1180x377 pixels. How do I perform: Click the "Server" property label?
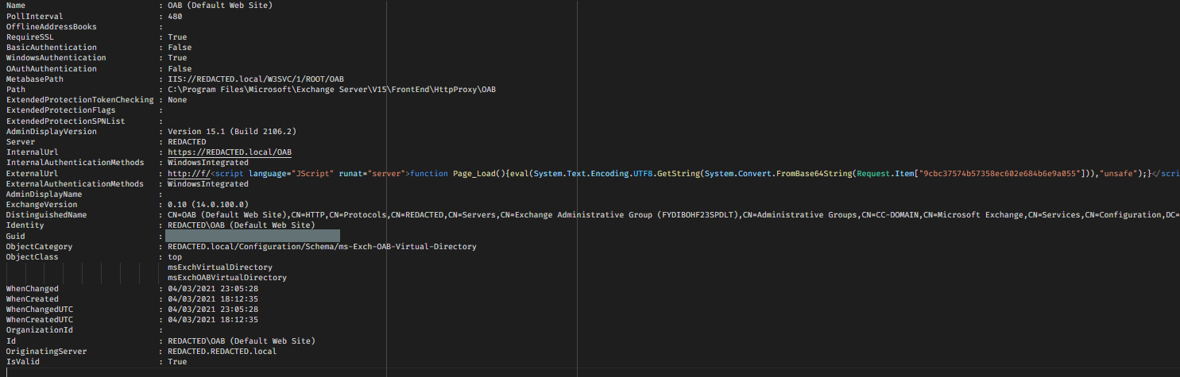[x=21, y=142]
